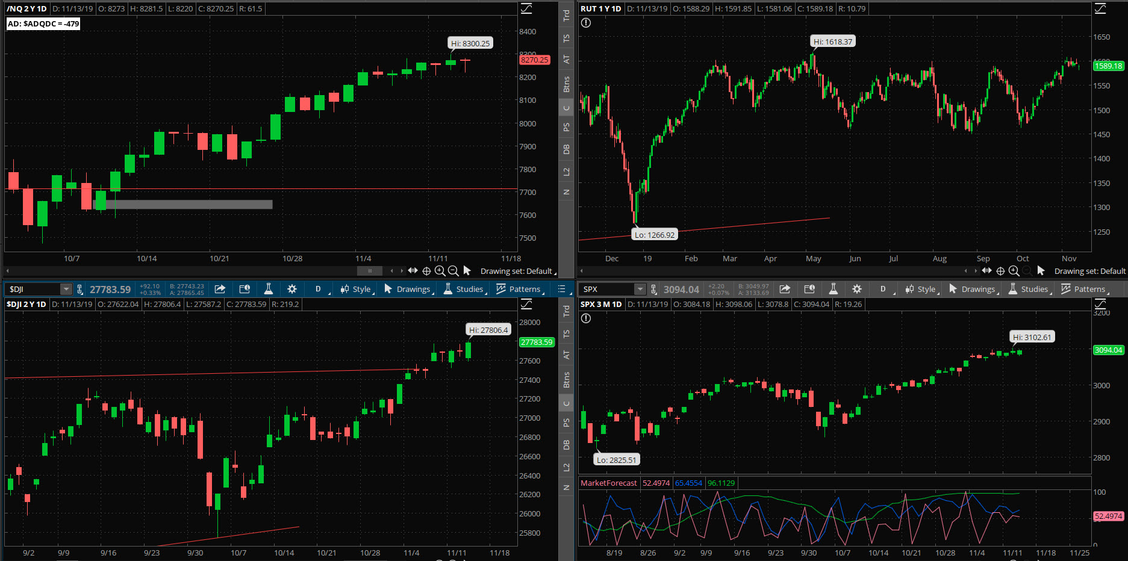This screenshot has width=1128, height=561.
Task: Open the $DJI symbol dropdown arrow
Action: pyautogui.click(x=66, y=290)
